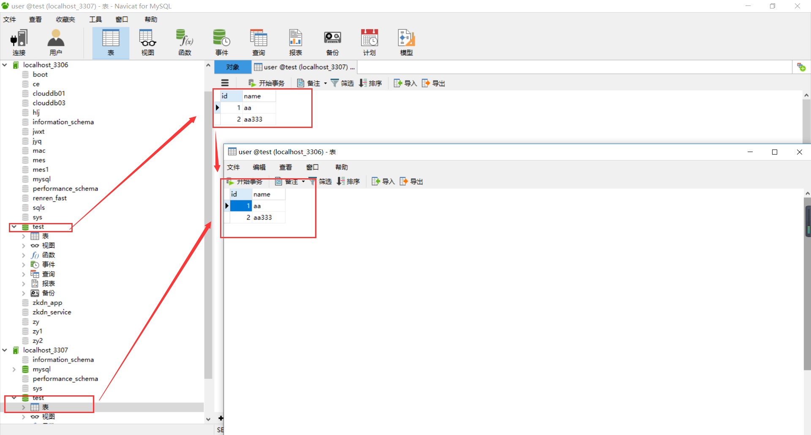The image size is (811, 435).
Task: Open 编辑 menu in the localhost_3306 window
Action: (x=259, y=167)
